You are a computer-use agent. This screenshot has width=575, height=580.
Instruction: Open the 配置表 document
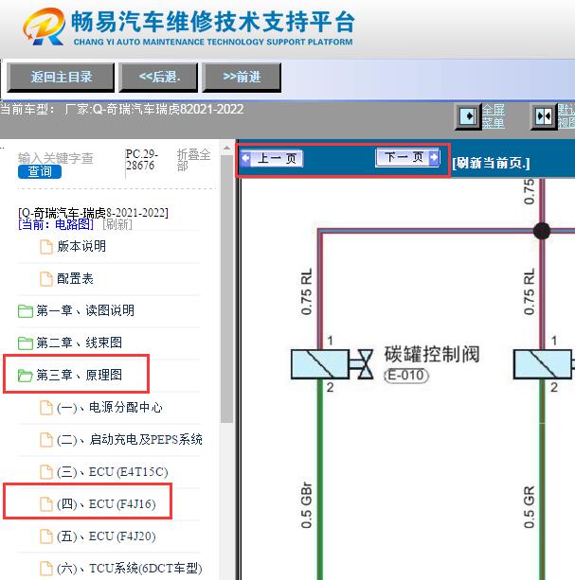coord(75,278)
